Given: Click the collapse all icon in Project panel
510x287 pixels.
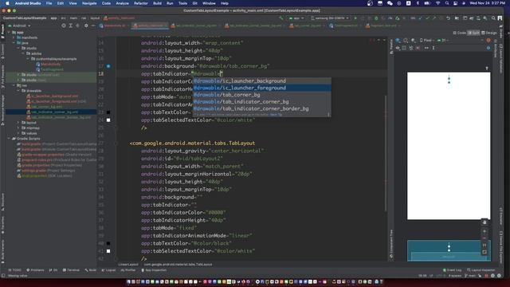Looking at the screenshot, I should (77, 26).
